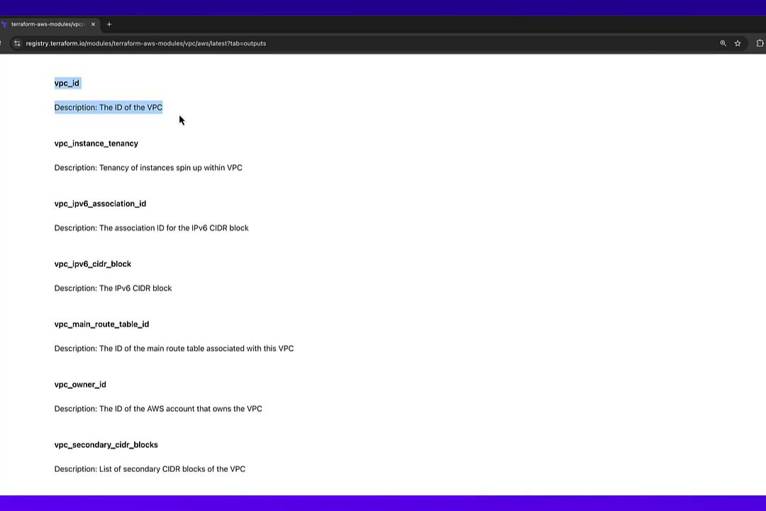Screen dimensions: 766x511
Task: Click the vpc_secondary_cidr_blocks heading
Action: pyautogui.click(x=106, y=444)
